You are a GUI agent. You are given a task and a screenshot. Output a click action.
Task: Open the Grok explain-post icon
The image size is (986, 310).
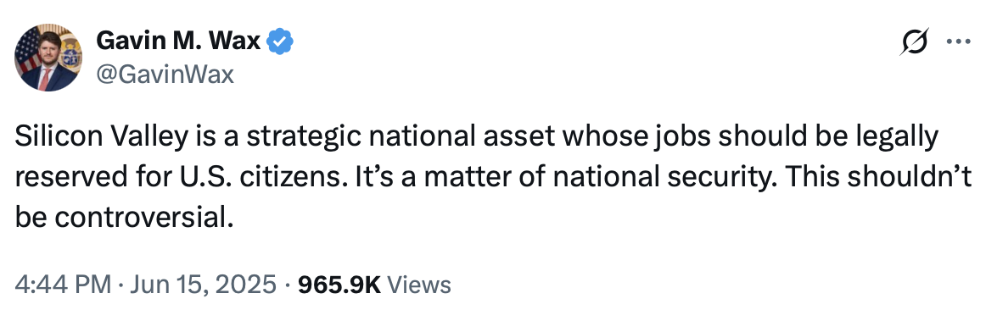click(915, 42)
